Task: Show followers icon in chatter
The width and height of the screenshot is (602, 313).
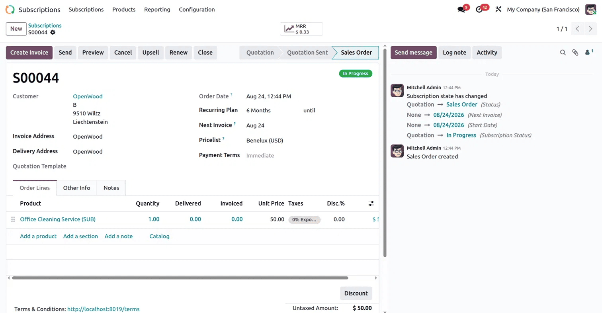Action: click(x=588, y=52)
